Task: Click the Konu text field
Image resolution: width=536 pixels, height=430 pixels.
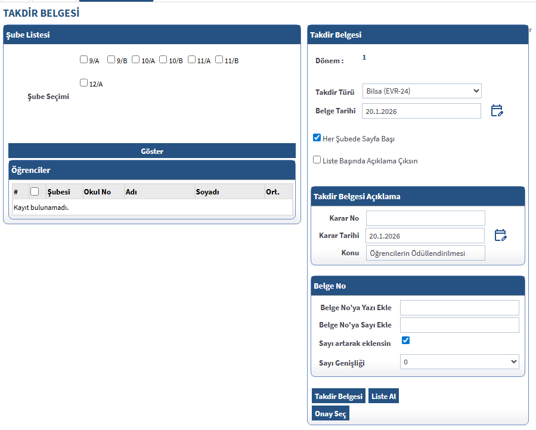Action: (x=425, y=253)
